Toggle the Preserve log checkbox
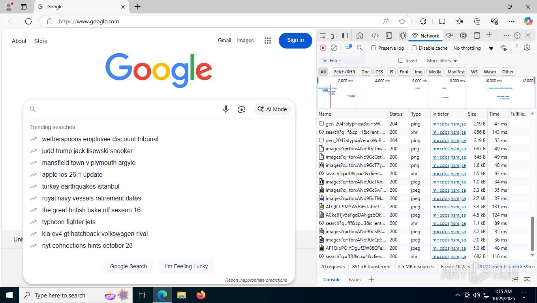537x303 pixels. tap(374, 48)
